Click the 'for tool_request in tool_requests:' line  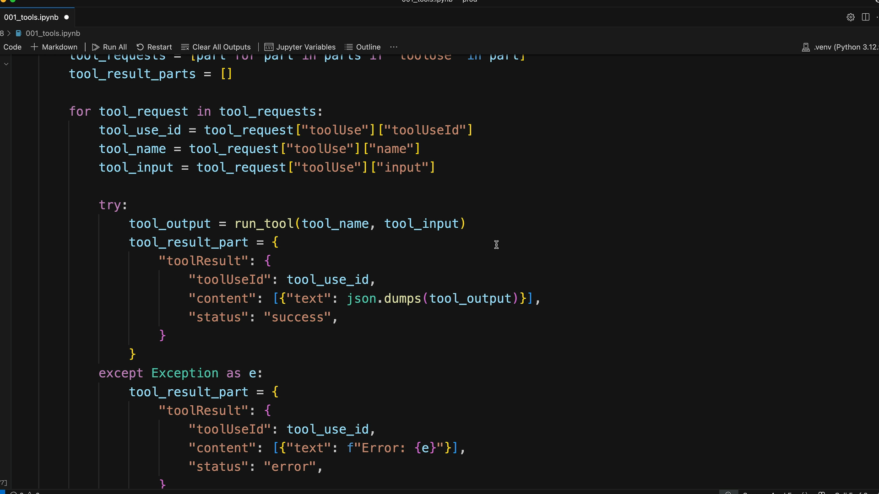[x=196, y=112]
